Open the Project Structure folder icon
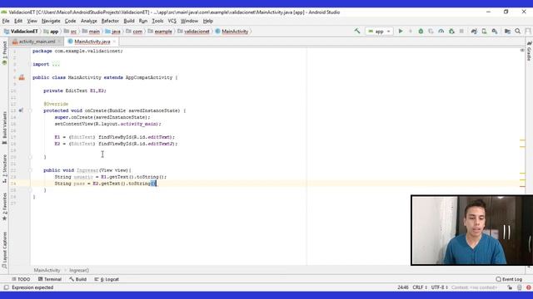The width and height of the screenshot is (533, 299). (x=507, y=32)
